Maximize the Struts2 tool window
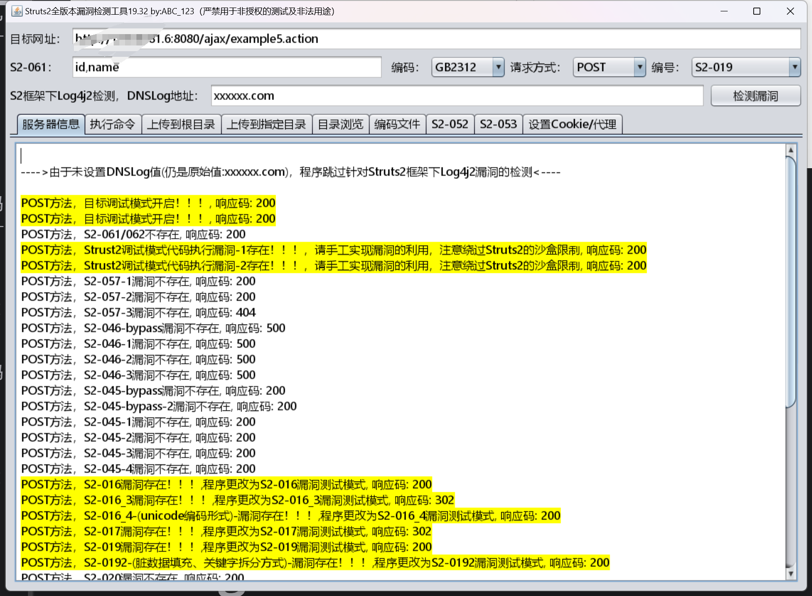This screenshot has width=812, height=596. tap(757, 11)
